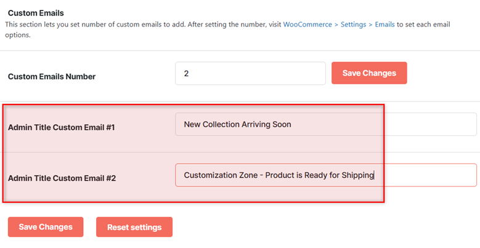Image resolution: width=480 pixels, height=248 pixels.
Task: Click the Custom Emails section heading
Action: [x=36, y=13]
